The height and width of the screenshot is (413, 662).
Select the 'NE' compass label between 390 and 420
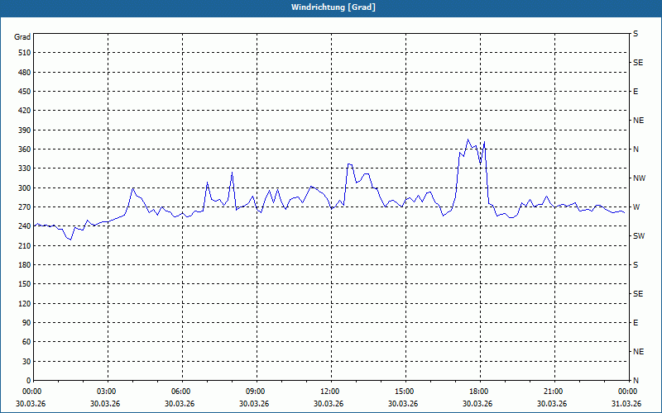point(638,121)
